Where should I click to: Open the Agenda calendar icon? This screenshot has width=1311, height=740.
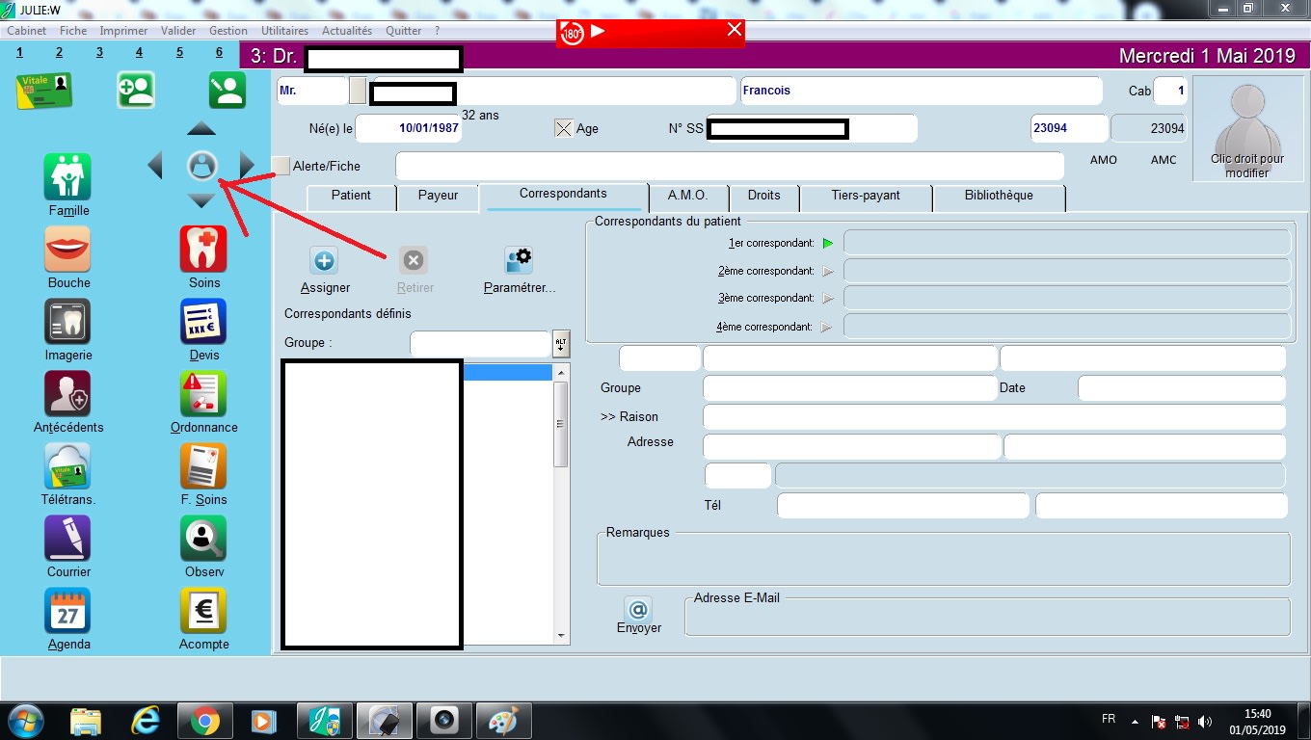pos(67,611)
